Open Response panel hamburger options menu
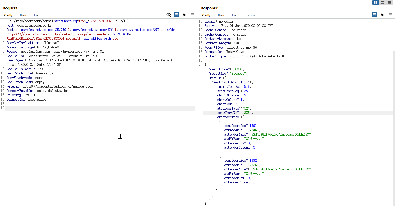 pos(390,15)
